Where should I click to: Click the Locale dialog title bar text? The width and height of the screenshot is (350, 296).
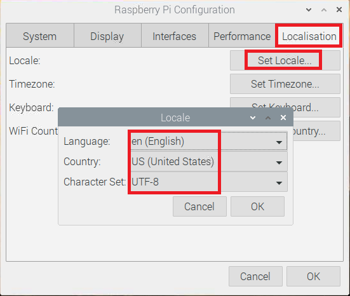click(175, 118)
